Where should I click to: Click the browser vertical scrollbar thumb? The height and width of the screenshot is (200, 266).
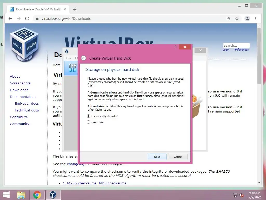click(x=259, y=56)
